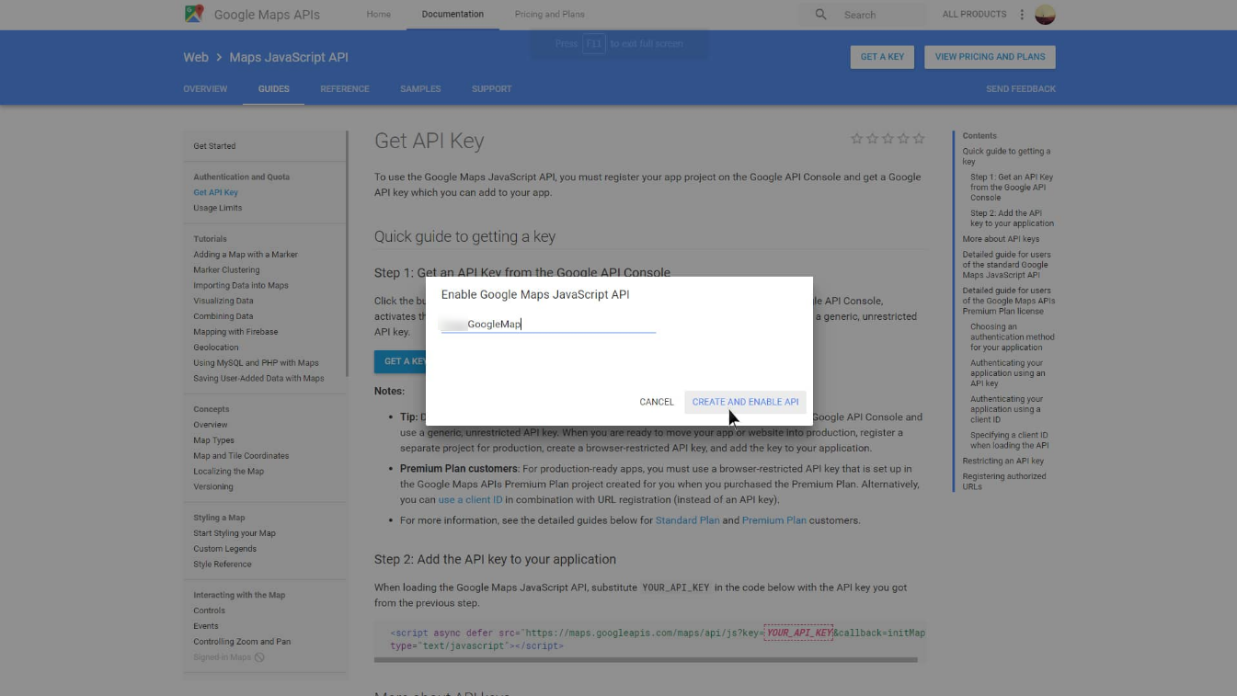Click the sidebar vertical scrollbar
1237x696 pixels.
pyautogui.click(x=347, y=253)
